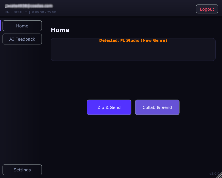Click the Home page heading
This screenshot has height=178, width=222.
[60, 30]
